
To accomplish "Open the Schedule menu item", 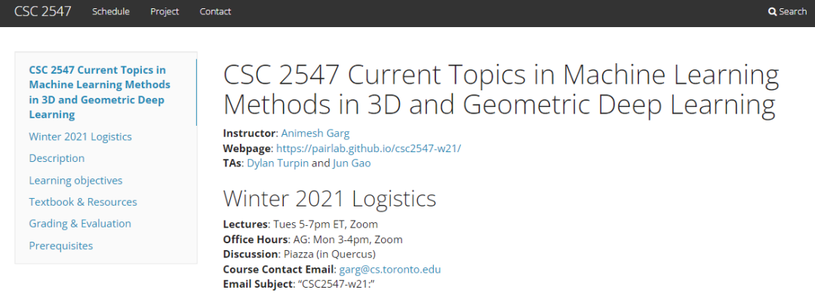I will coord(111,11).
